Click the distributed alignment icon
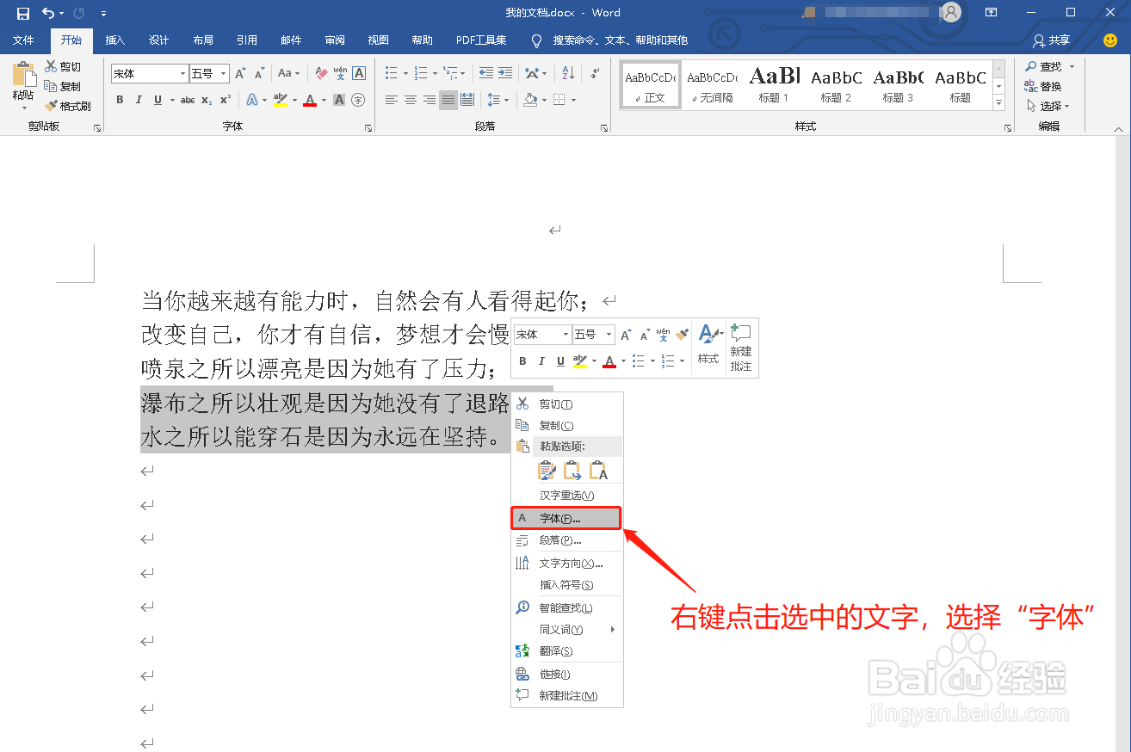The image size is (1131, 752). click(467, 100)
